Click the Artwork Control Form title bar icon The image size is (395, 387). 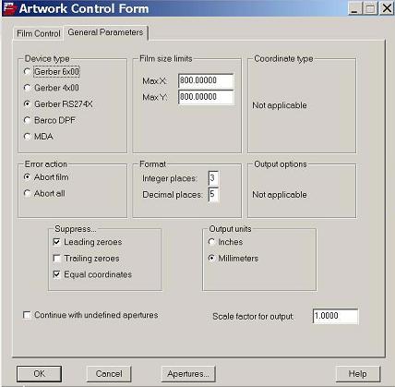click(9, 8)
